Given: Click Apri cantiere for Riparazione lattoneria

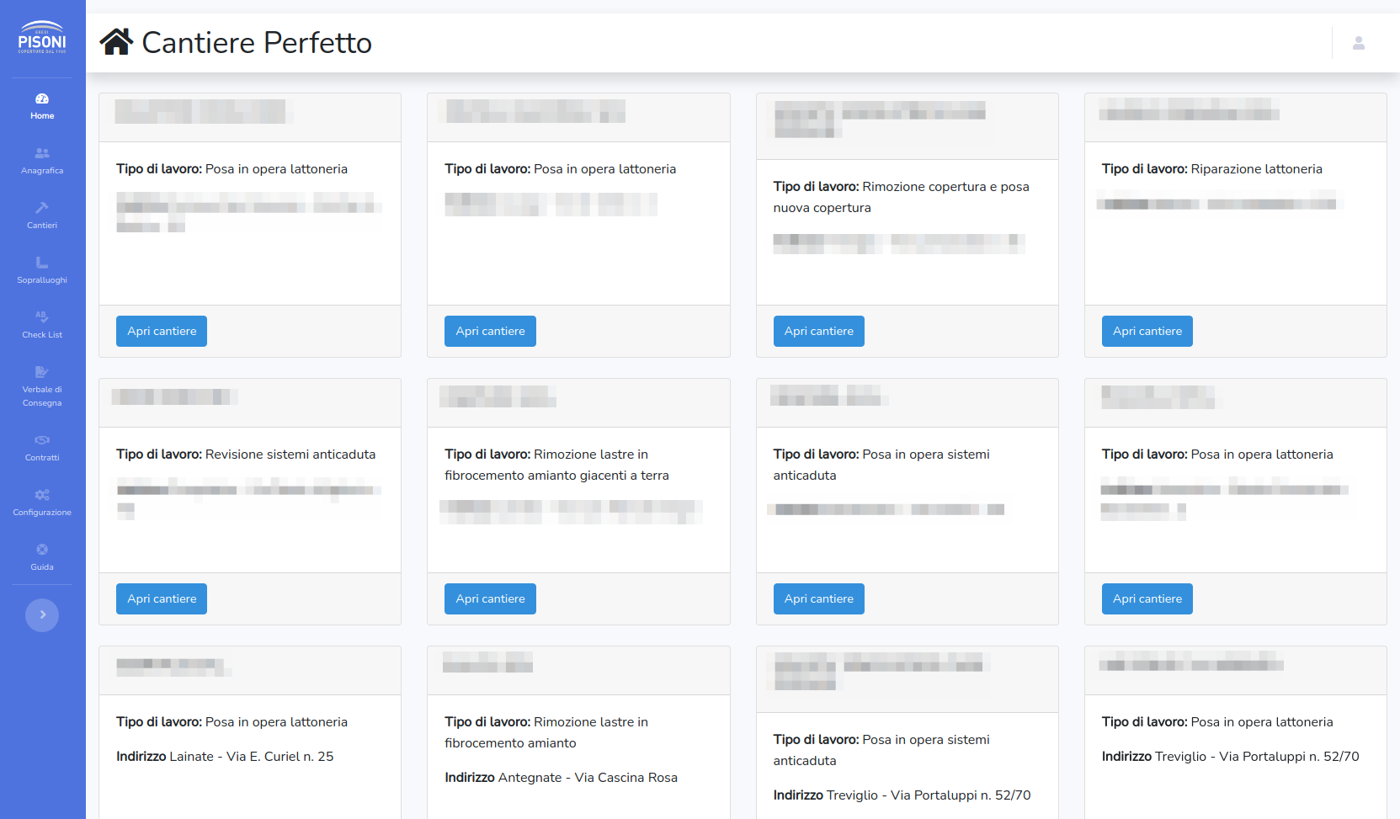Looking at the screenshot, I should click(x=1147, y=332).
